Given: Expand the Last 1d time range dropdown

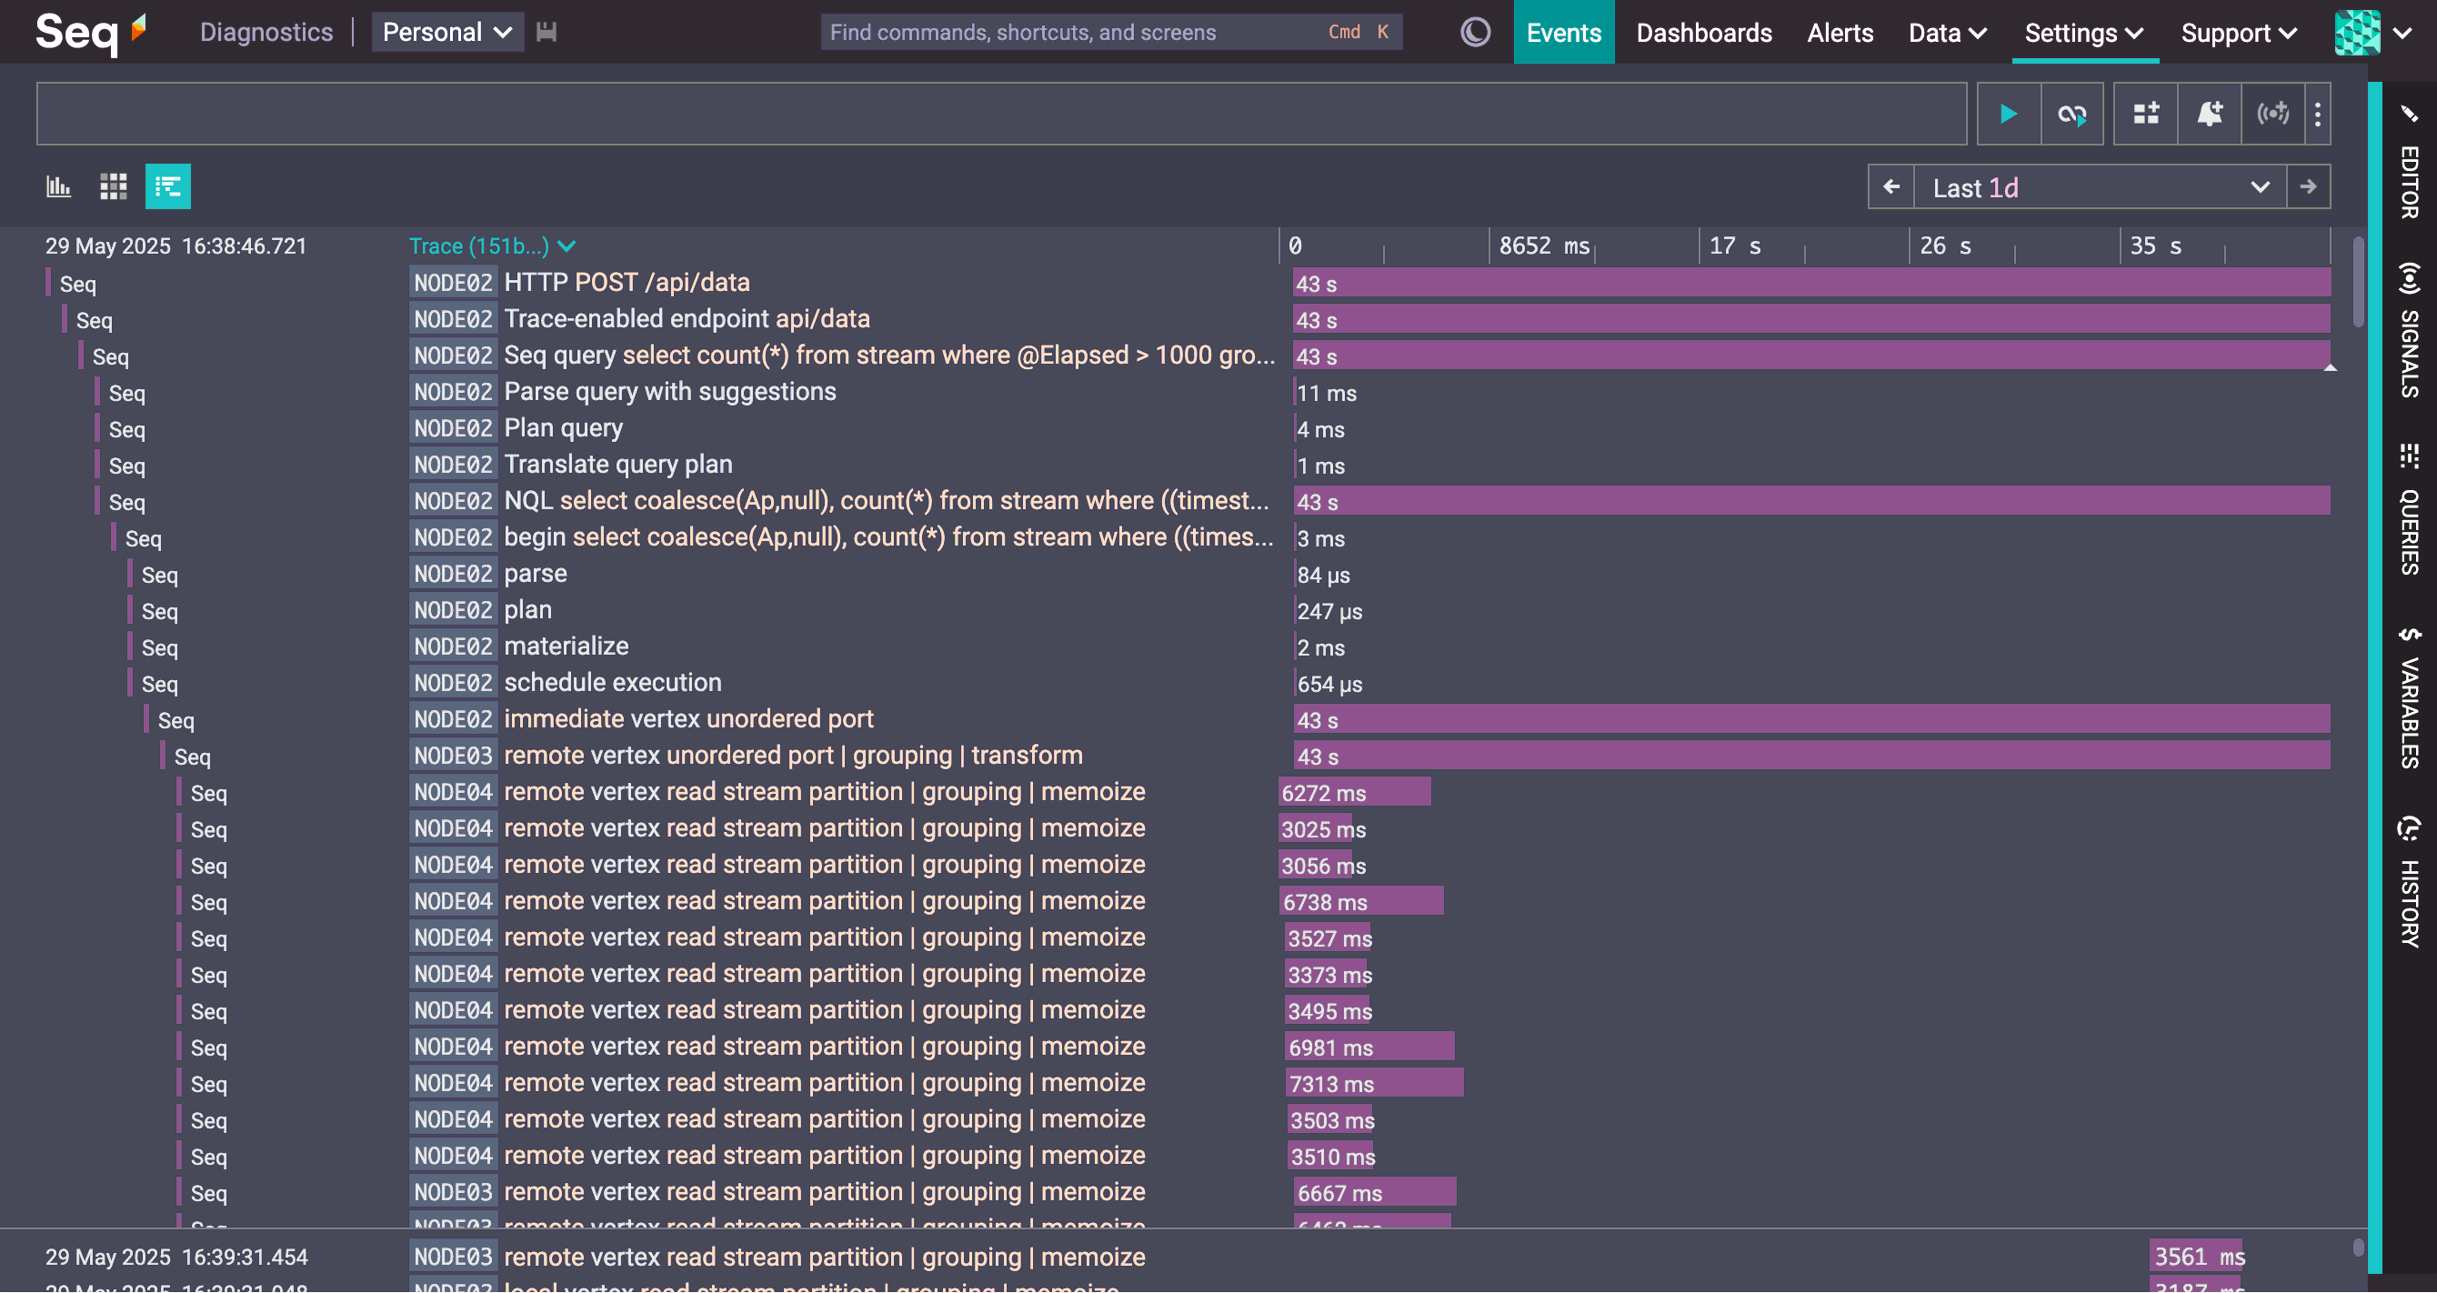Looking at the screenshot, I should (2100, 187).
